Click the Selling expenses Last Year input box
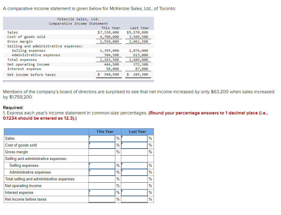 [x=134, y=165]
